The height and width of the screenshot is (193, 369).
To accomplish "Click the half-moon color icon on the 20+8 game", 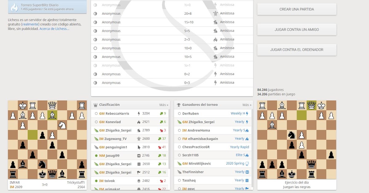I will (95, 13).
